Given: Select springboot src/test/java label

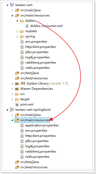Looking at the screenshot, I should pyautogui.click(x=29, y=162).
